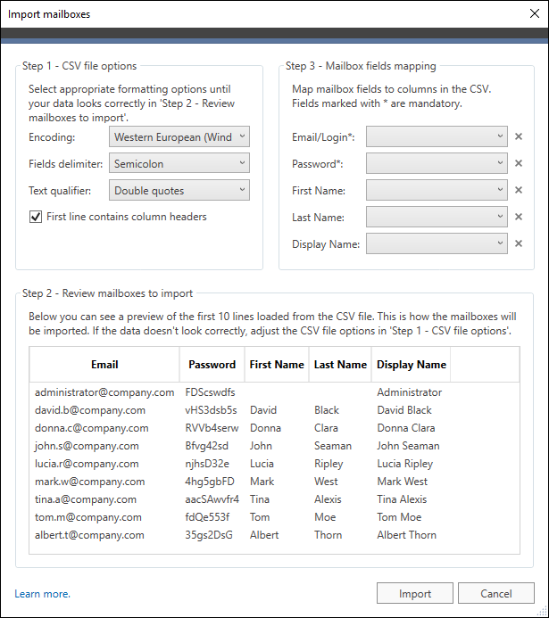Image resolution: width=549 pixels, height=618 pixels.
Task: Click the Last Name column header
Action: (340, 365)
